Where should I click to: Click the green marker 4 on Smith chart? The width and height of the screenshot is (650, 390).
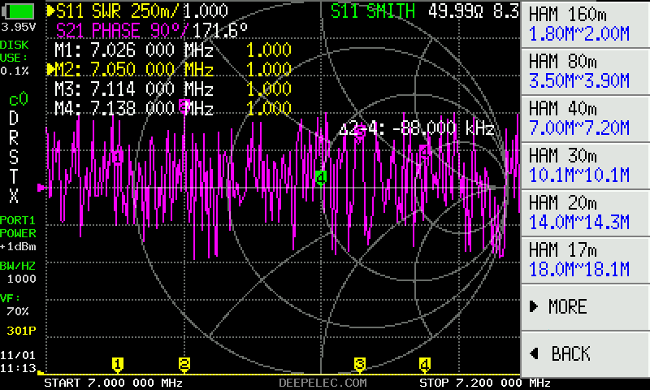[321, 178]
